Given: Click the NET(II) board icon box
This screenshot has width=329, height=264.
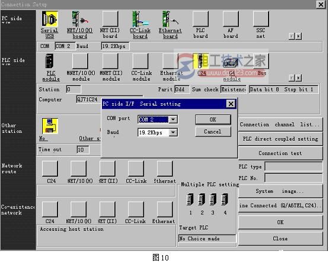Looking at the screenshot, I should point(110,19).
